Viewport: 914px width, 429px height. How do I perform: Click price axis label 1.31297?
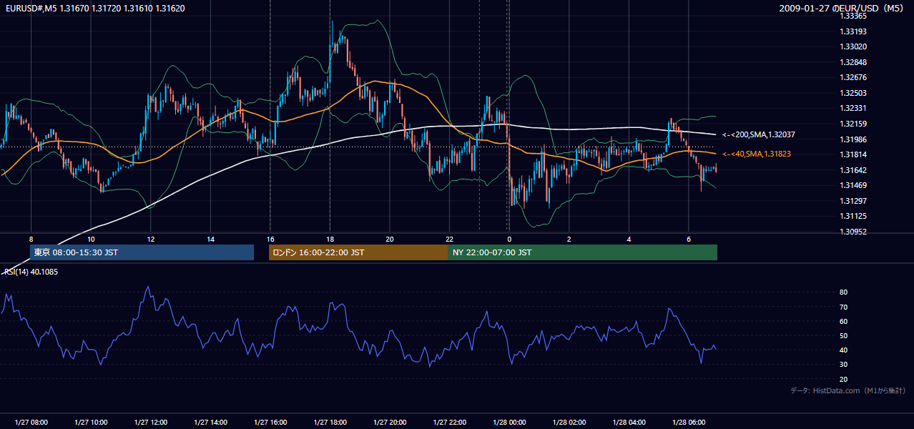pyautogui.click(x=853, y=201)
